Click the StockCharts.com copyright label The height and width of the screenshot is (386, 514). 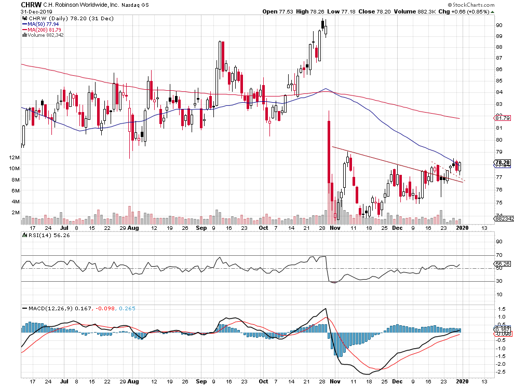(x=471, y=5)
